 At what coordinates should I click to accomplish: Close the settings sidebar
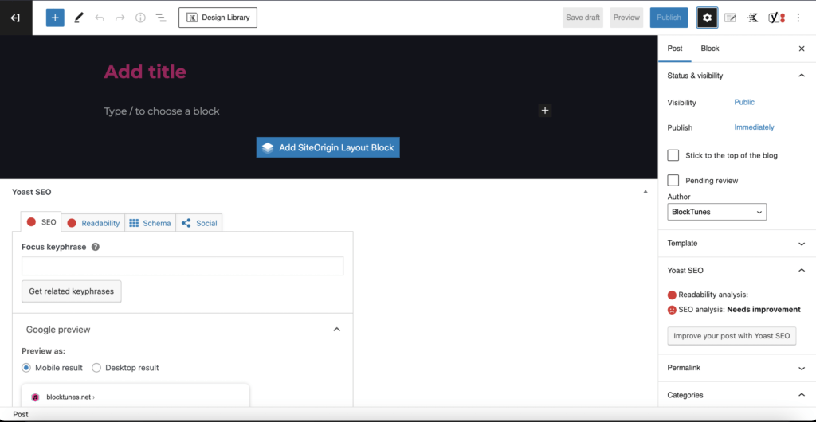[802, 49]
